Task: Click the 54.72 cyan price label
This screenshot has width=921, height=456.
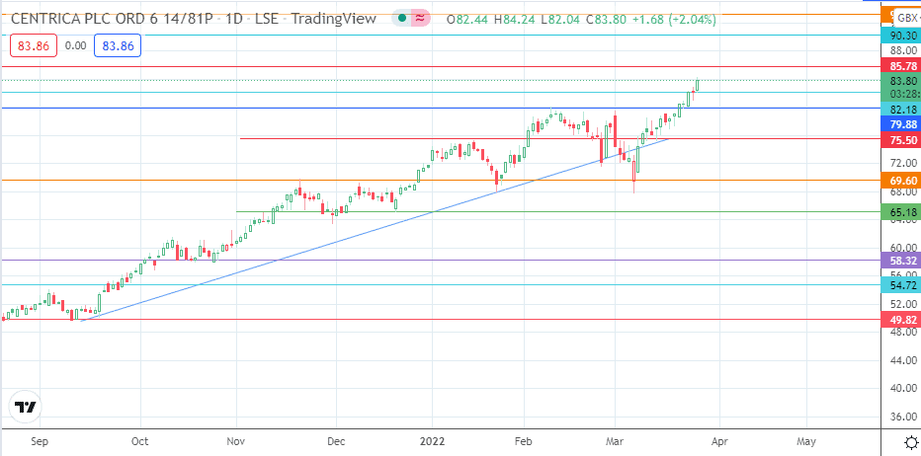Action: pyautogui.click(x=901, y=285)
